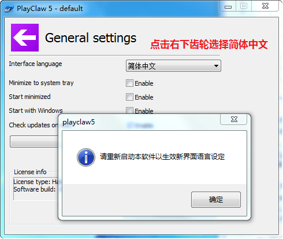Expand the language dropdown arrow

tap(216, 66)
